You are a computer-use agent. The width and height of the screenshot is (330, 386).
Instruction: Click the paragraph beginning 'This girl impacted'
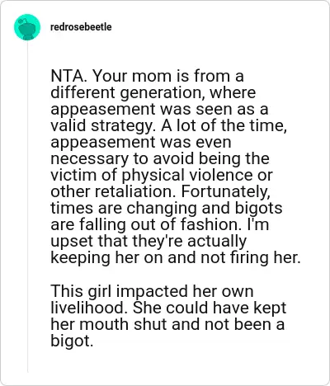tap(168, 316)
